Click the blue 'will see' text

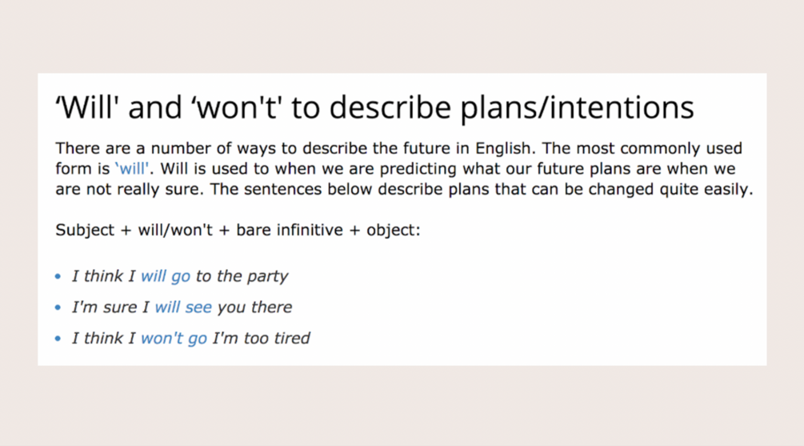pyautogui.click(x=183, y=307)
